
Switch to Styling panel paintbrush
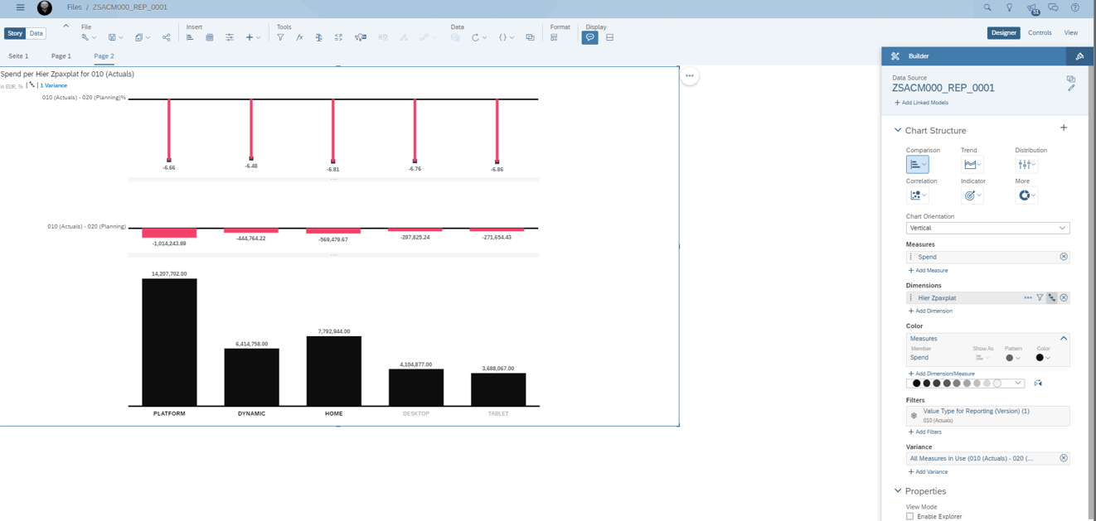point(1079,56)
